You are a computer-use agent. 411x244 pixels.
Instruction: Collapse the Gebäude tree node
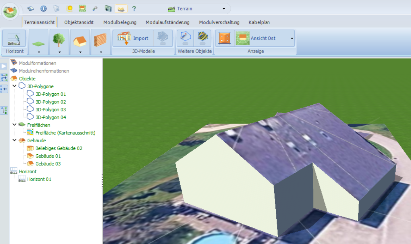(14, 140)
